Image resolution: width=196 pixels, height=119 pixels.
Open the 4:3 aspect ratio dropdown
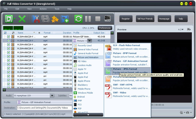click(181, 29)
